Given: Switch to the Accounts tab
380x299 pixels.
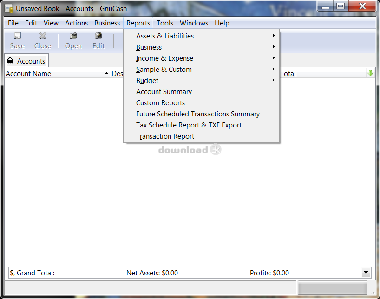Looking at the screenshot, I should [x=26, y=61].
